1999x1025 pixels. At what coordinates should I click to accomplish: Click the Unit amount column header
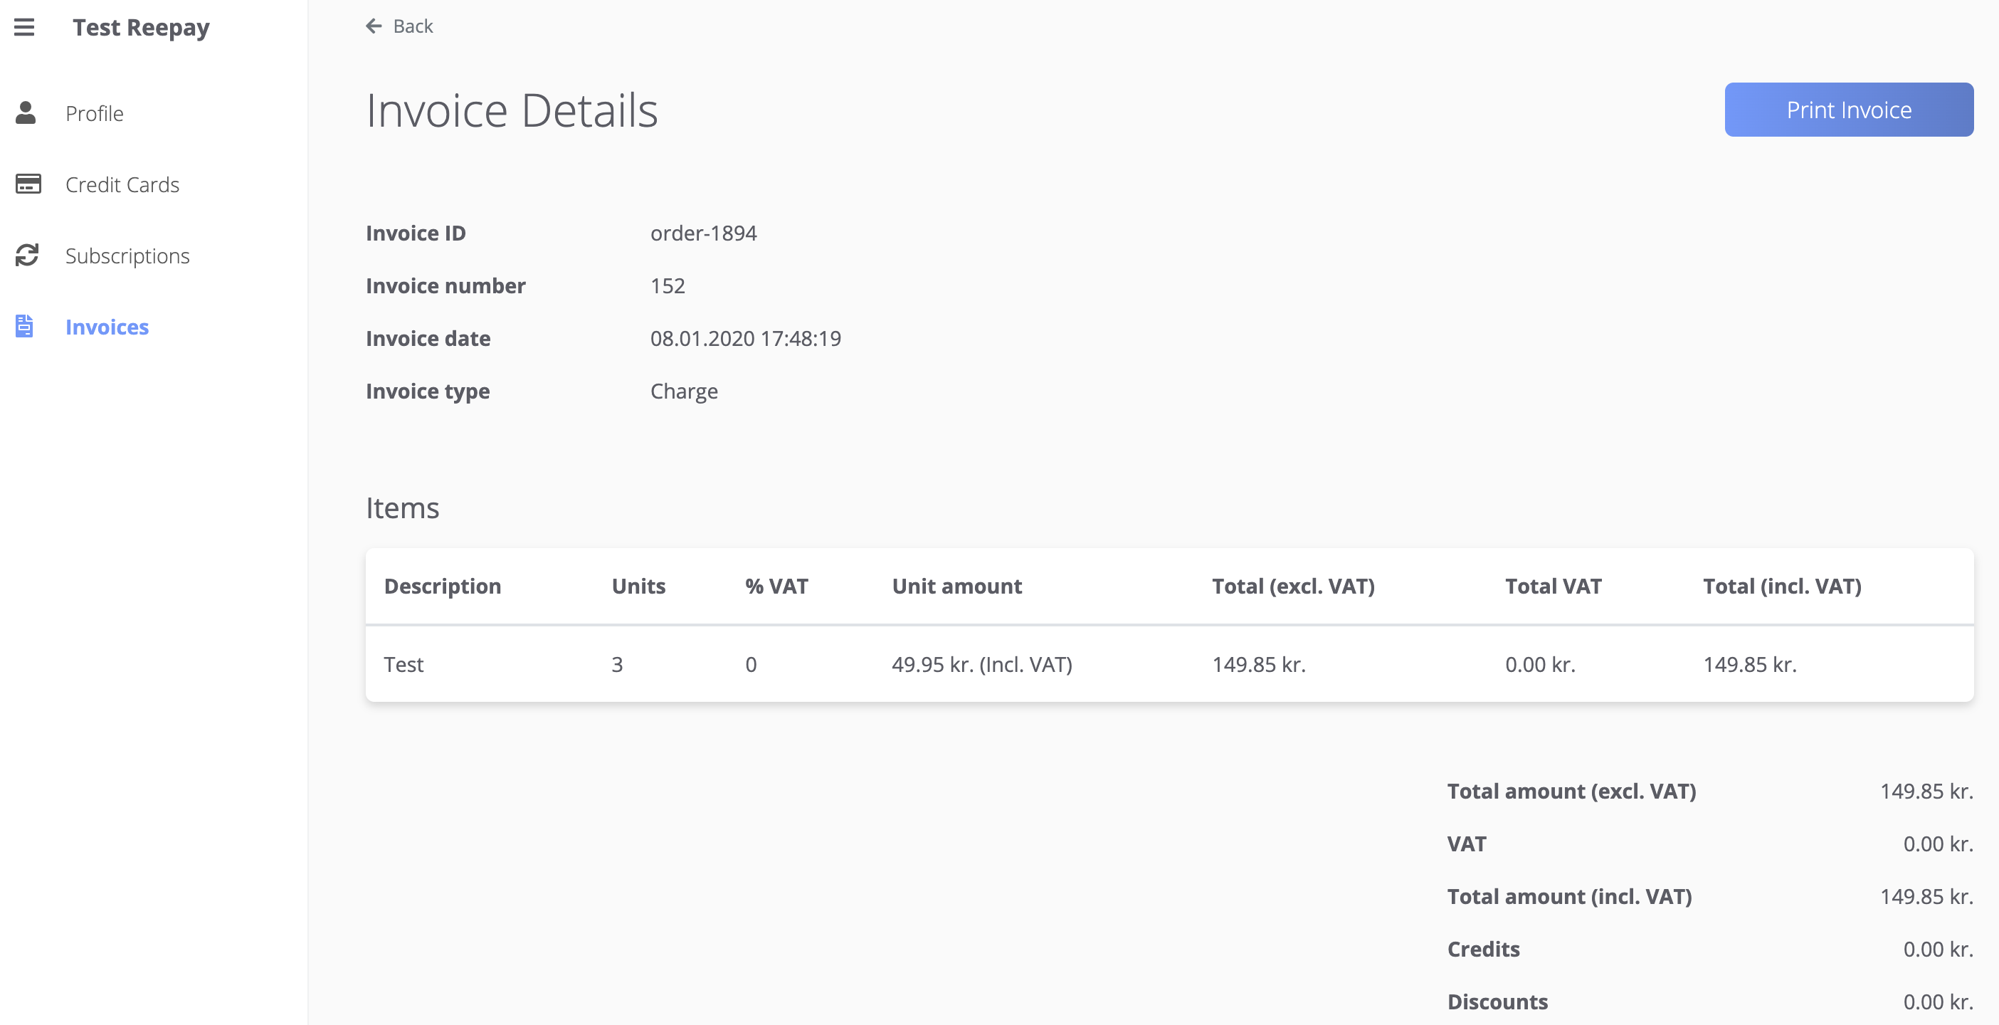click(957, 586)
